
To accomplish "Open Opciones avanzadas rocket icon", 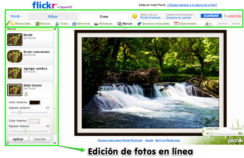I will coord(139,24).
